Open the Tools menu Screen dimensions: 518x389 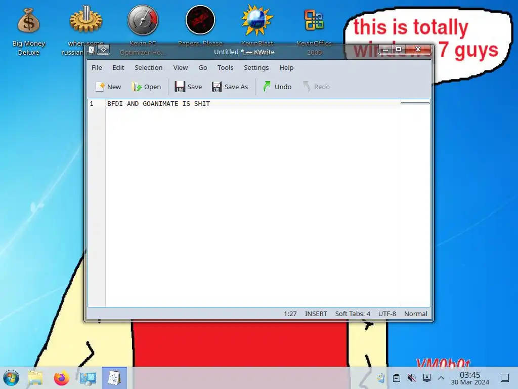[x=225, y=67]
